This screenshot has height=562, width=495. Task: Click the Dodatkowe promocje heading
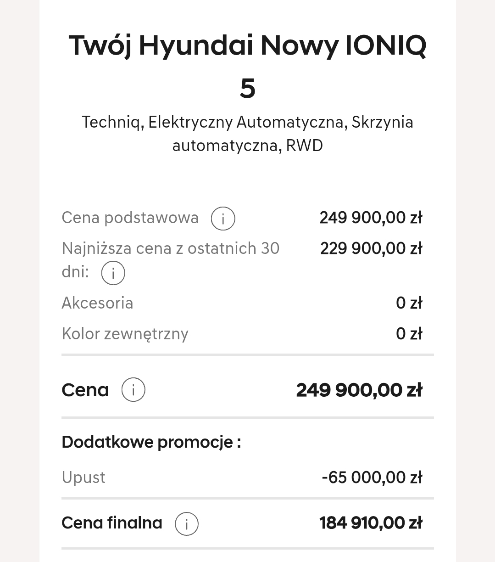click(151, 442)
